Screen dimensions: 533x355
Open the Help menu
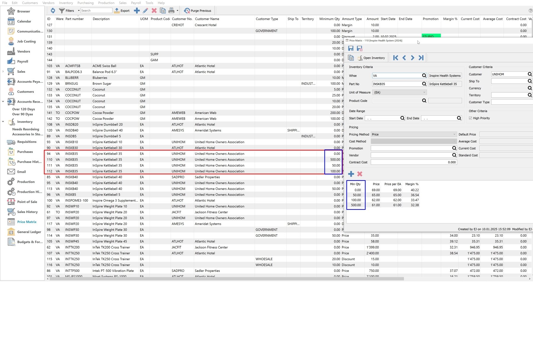pyautogui.click(x=161, y=3)
